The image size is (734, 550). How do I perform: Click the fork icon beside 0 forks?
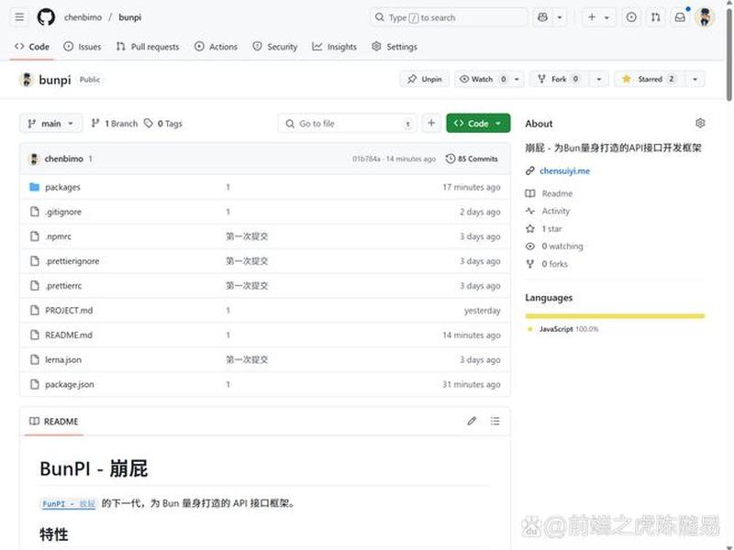tap(530, 264)
